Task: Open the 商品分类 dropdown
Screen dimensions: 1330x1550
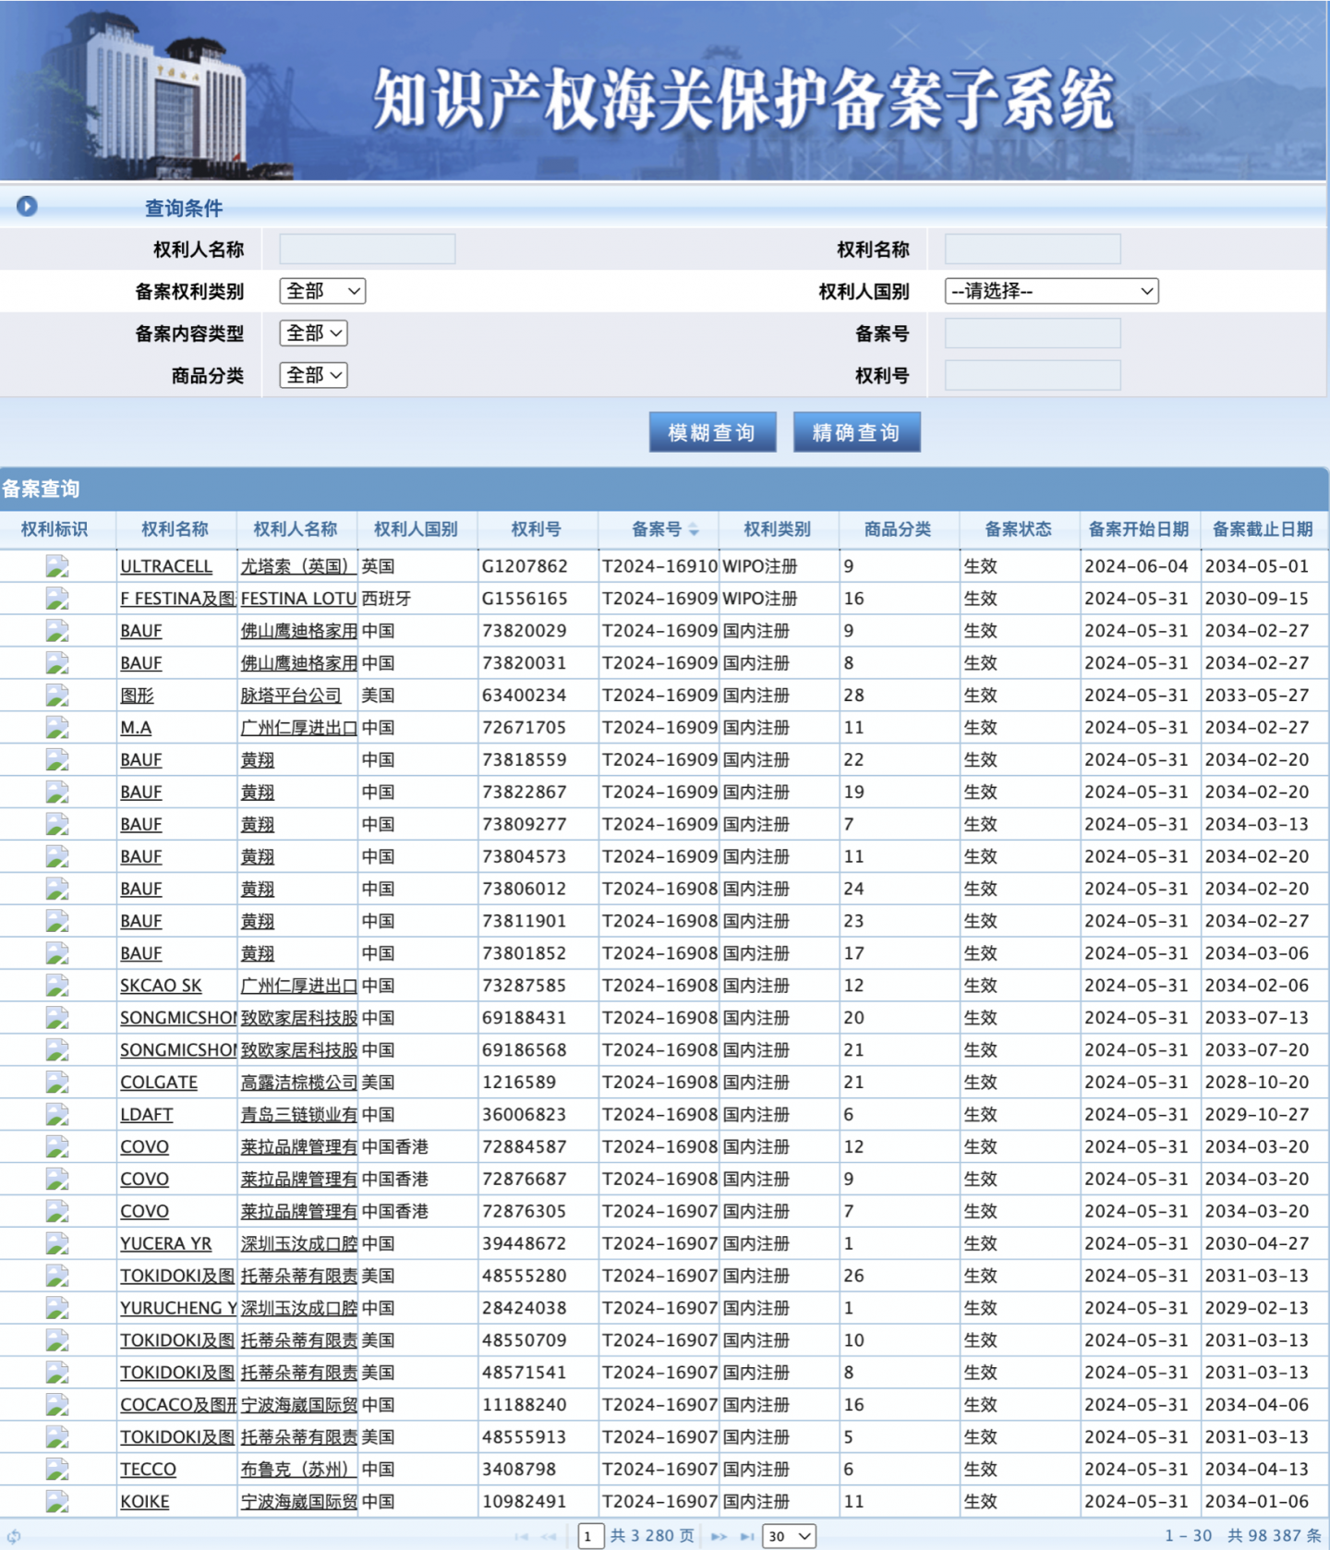Action: click(313, 375)
